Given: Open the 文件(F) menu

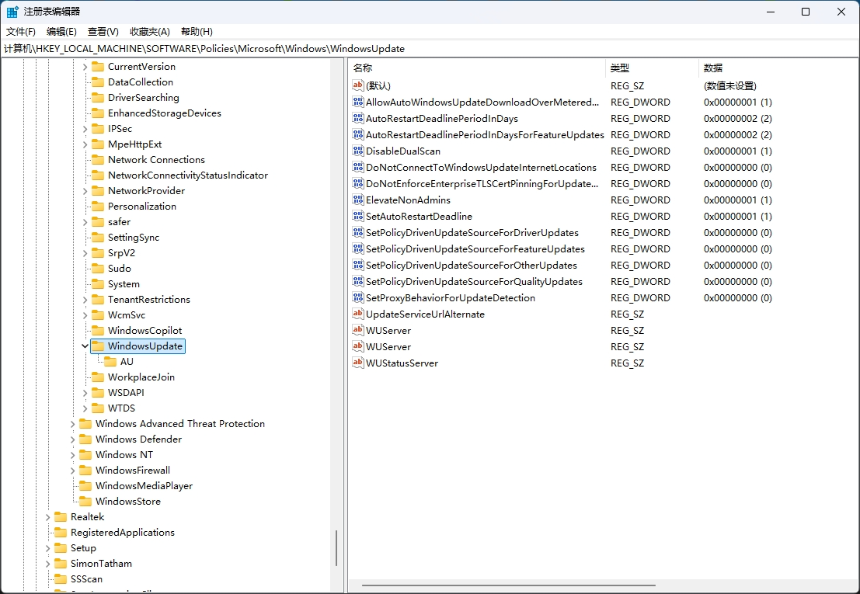Looking at the screenshot, I should (21, 32).
